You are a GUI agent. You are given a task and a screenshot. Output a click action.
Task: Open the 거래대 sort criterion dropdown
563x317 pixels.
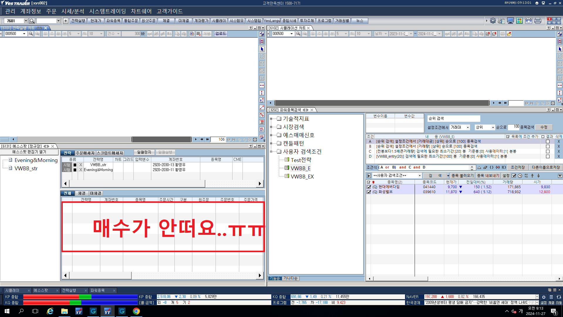point(468,127)
